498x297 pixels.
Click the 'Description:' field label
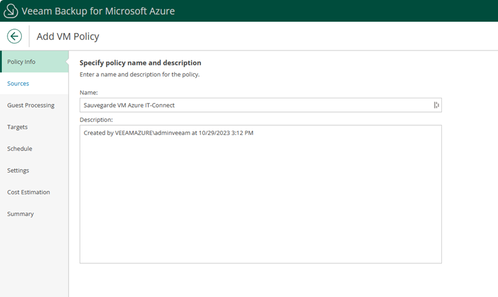(x=96, y=120)
